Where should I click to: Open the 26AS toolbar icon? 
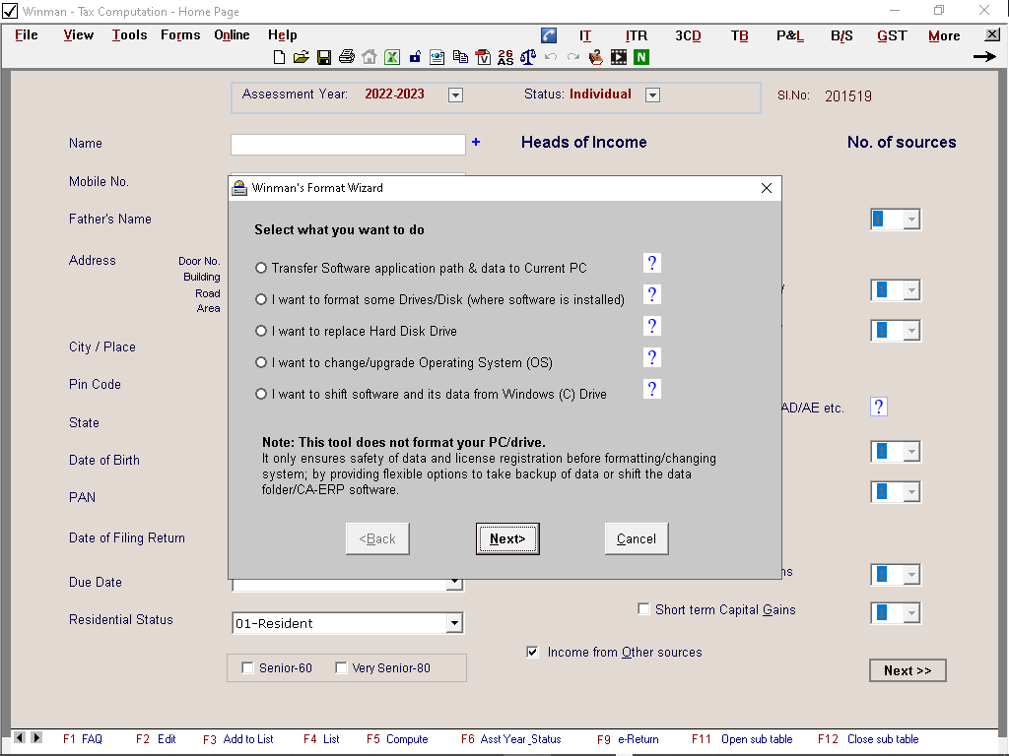click(505, 57)
